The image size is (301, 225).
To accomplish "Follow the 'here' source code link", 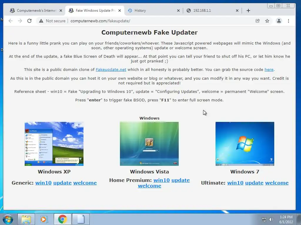I will [x=269, y=70].
